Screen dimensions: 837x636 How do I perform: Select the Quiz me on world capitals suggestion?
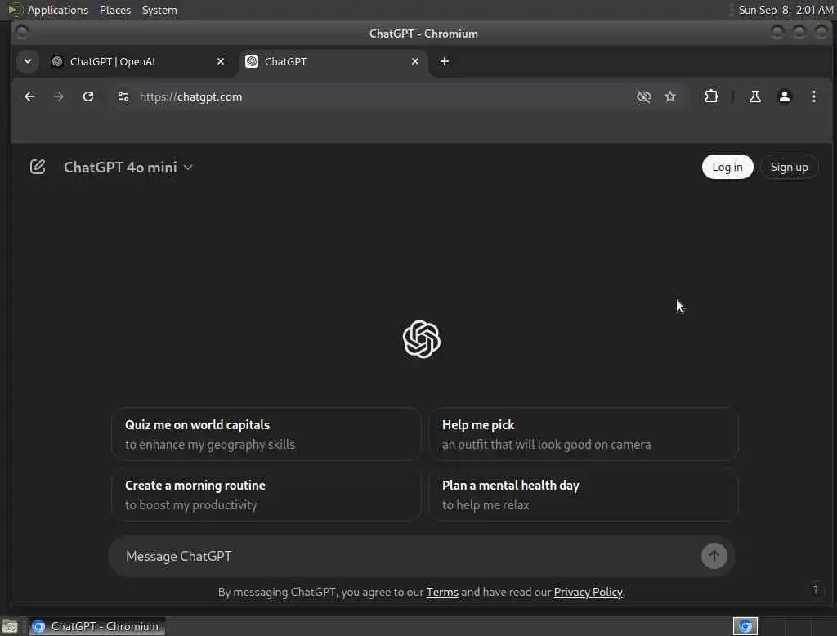(266, 434)
